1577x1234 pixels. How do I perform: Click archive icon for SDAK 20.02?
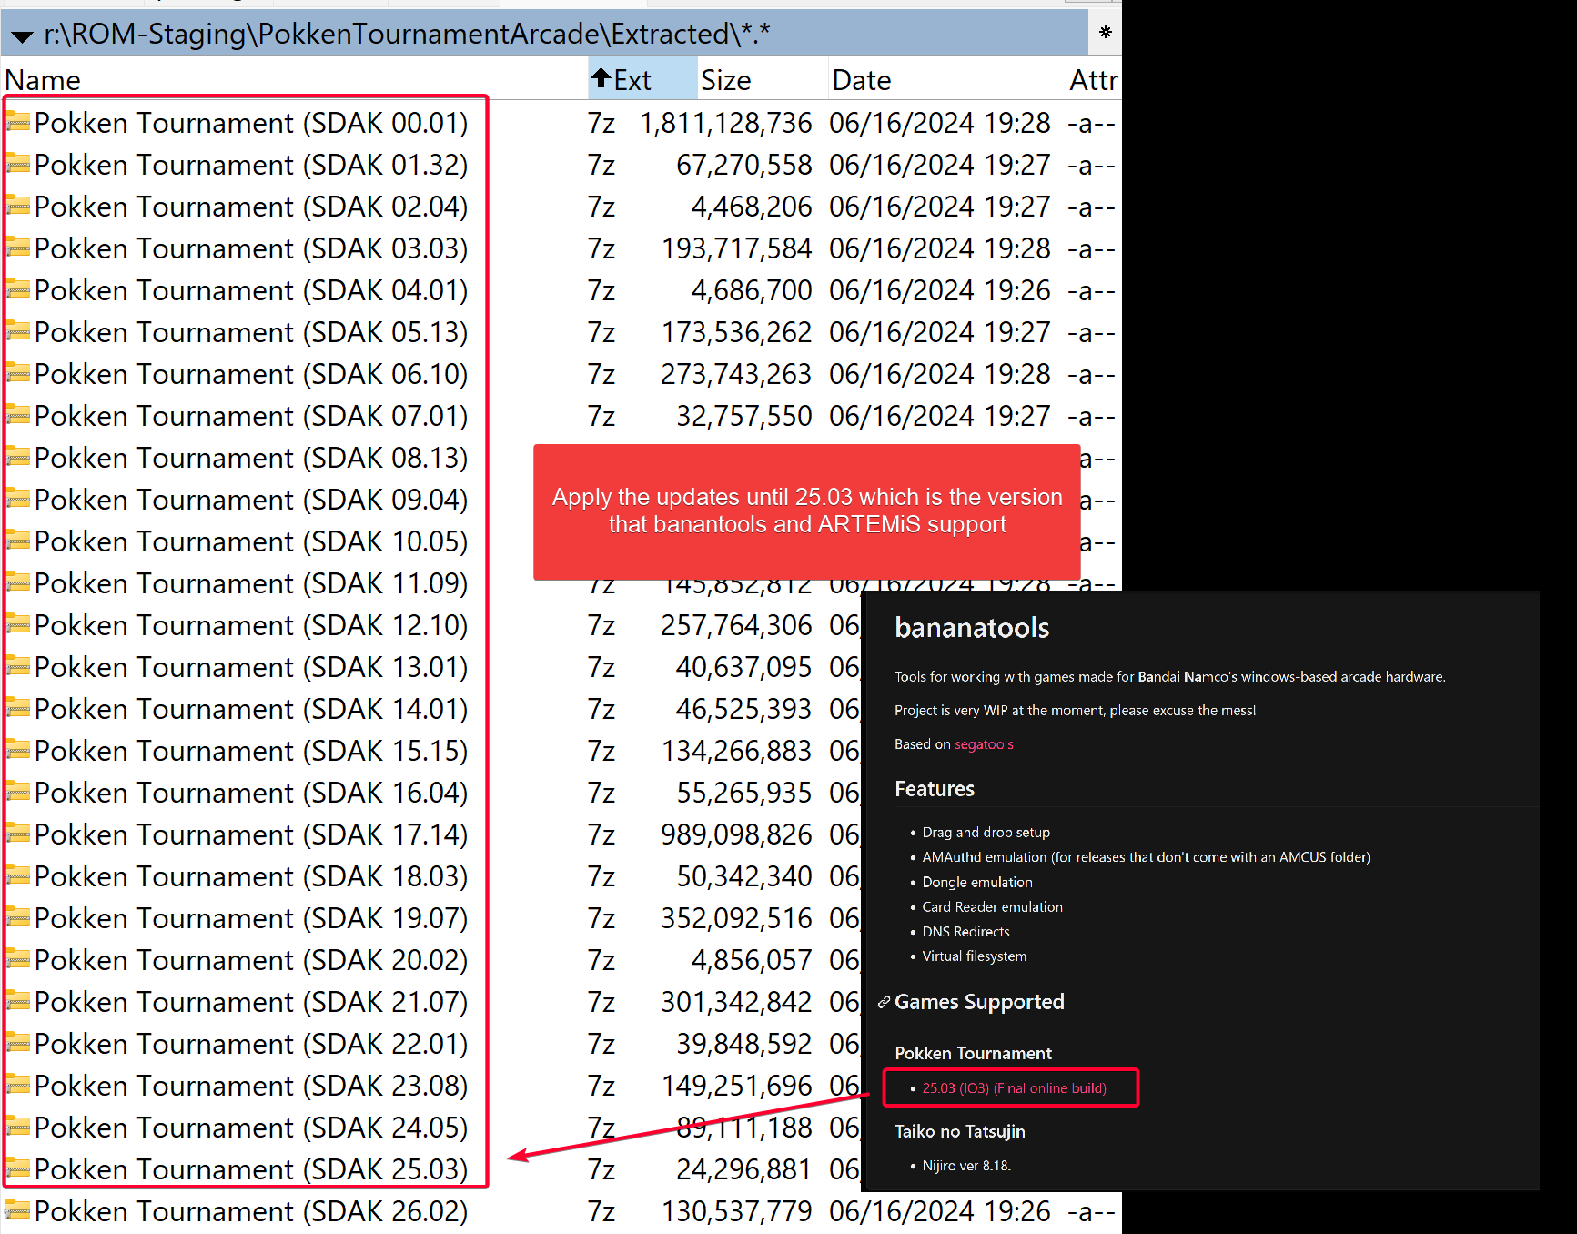coord(19,959)
